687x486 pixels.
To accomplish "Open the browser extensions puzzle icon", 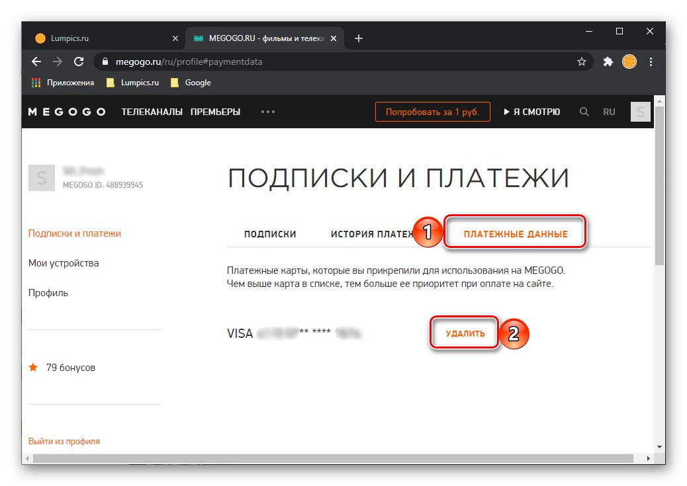I will (608, 61).
